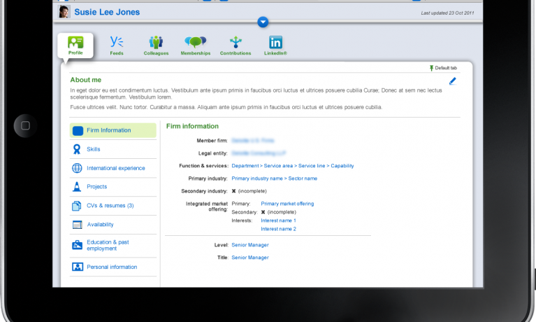
Task: Click the CVs & resumes documents icon
Action: click(x=77, y=206)
